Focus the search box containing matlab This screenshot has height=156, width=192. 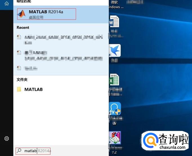[61, 151]
